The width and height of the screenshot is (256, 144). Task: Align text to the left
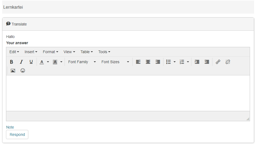(138, 62)
